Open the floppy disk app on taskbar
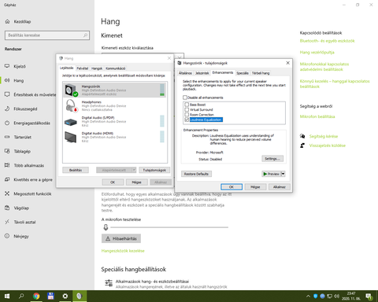Viewport: 378px width, 302px height. [x=50, y=296]
